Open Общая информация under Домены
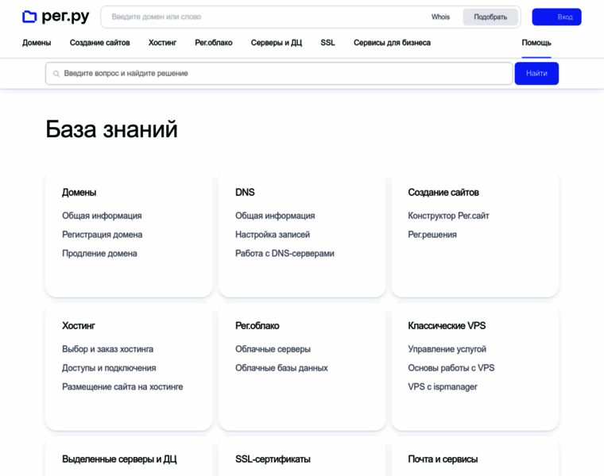Viewport: 604px width, 476px height. 102,216
